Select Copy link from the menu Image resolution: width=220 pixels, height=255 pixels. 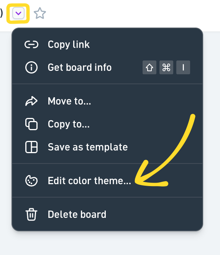(x=107, y=44)
